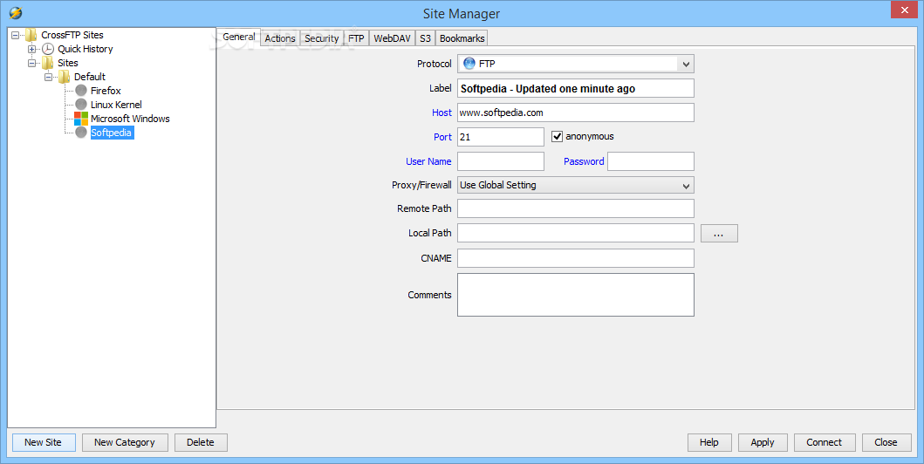Select the Default category label

coord(90,77)
